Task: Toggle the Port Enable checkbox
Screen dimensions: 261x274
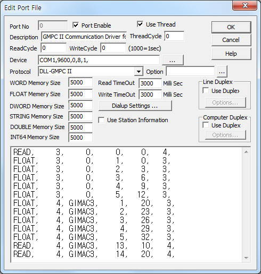Action: (76, 25)
